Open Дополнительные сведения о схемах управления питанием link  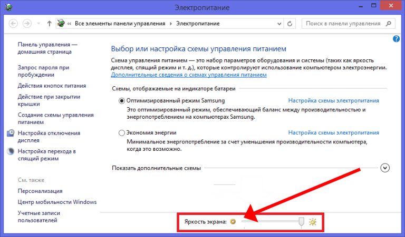coord(189,75)
